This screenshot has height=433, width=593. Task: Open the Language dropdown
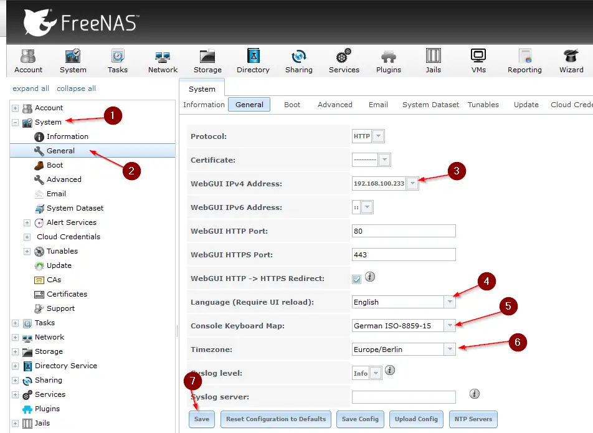(x=449, y=302)
